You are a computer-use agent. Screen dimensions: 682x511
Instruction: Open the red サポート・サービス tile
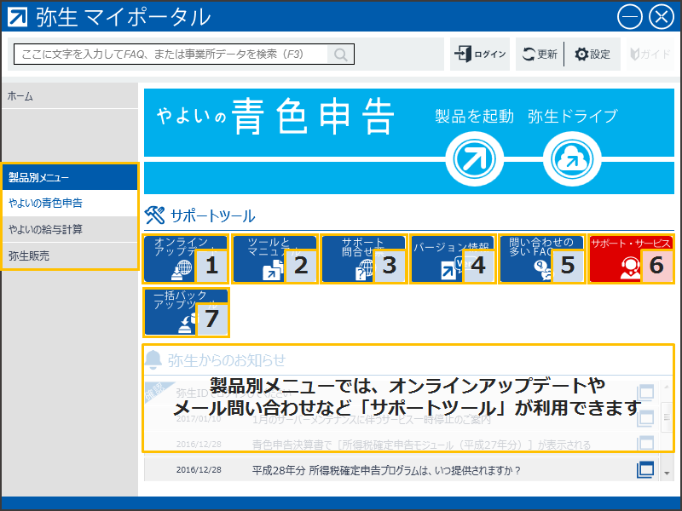[631, 259]
